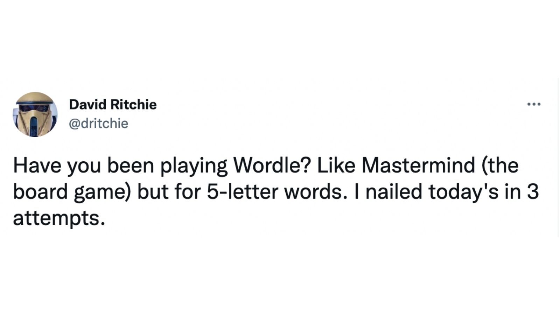
Task: Click the word "been" in the tweet
Action: click(x=131, y=165)
